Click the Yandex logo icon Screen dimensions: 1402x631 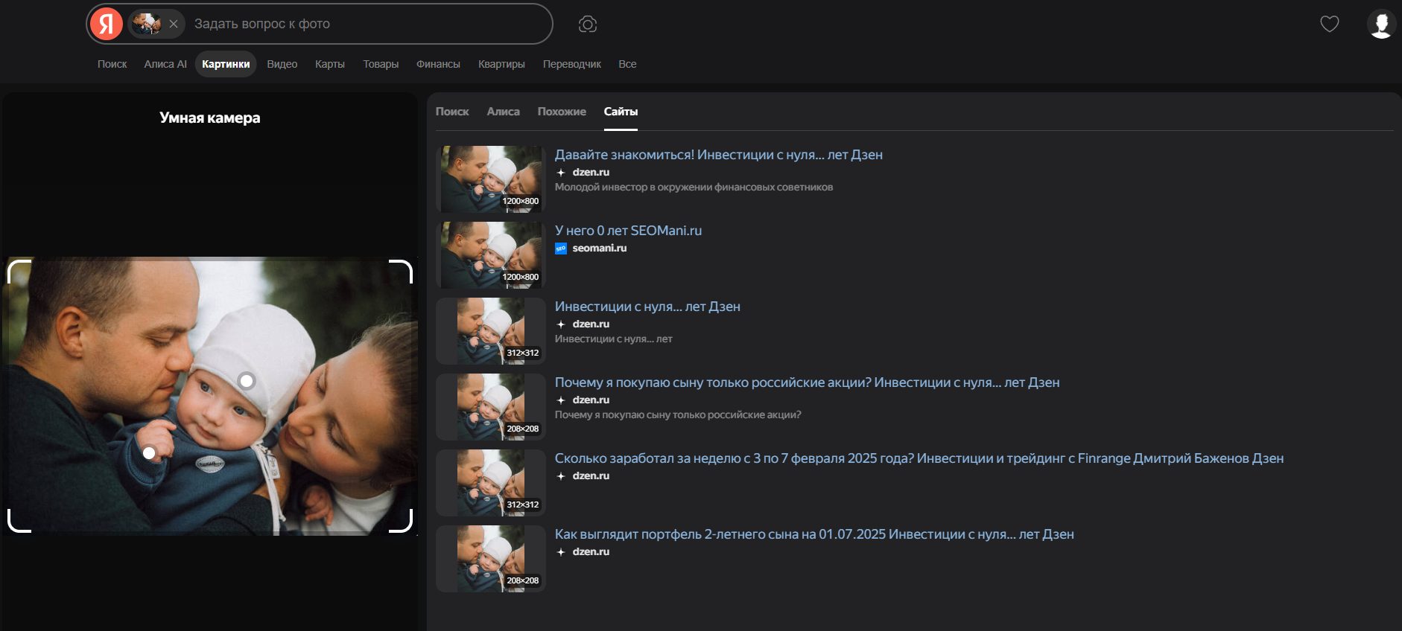point(107,24)
